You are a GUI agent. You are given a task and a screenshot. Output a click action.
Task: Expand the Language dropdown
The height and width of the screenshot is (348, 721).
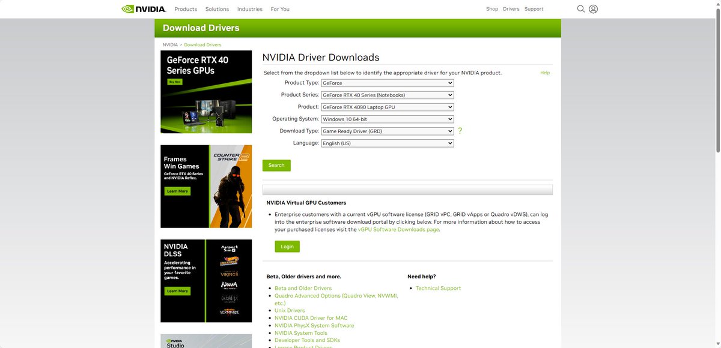pos(387,143)
